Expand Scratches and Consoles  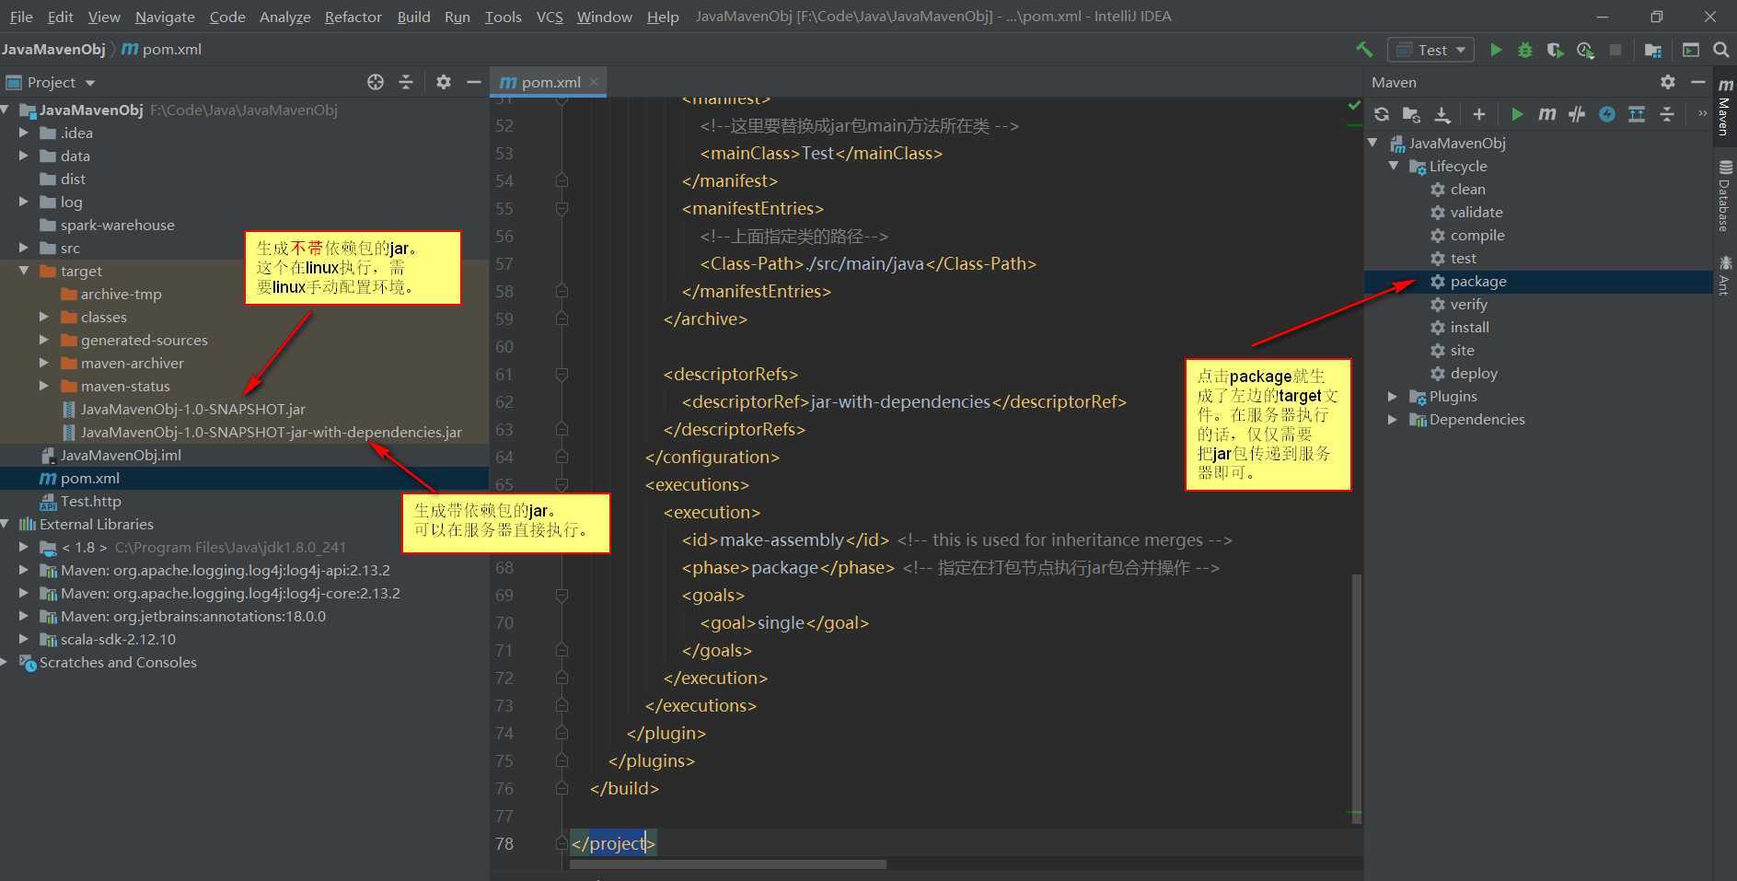pyautogui.click(x=5, y=662)
